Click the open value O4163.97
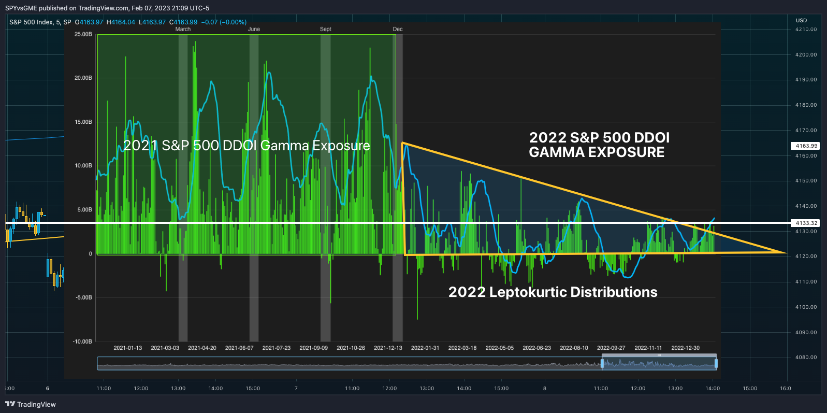Image resolution: width=827 pixels, height=413 pixels. [89, 22]
